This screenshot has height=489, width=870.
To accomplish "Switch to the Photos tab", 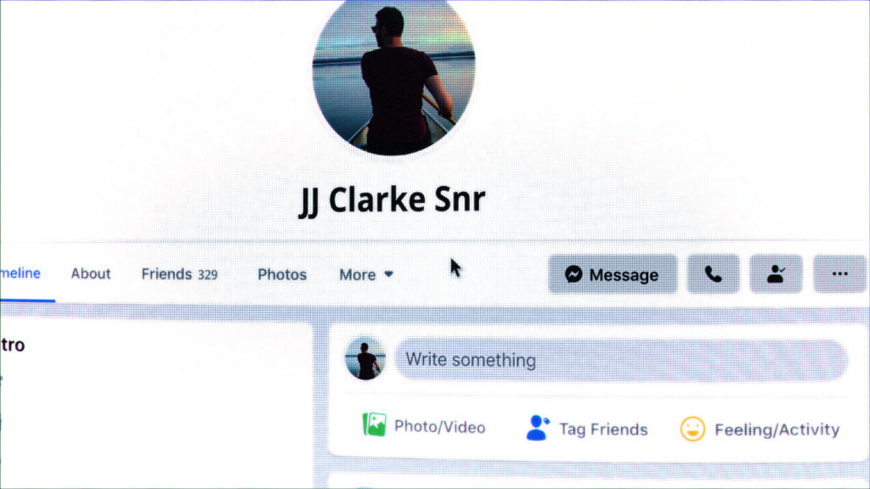I will [282, 274].
